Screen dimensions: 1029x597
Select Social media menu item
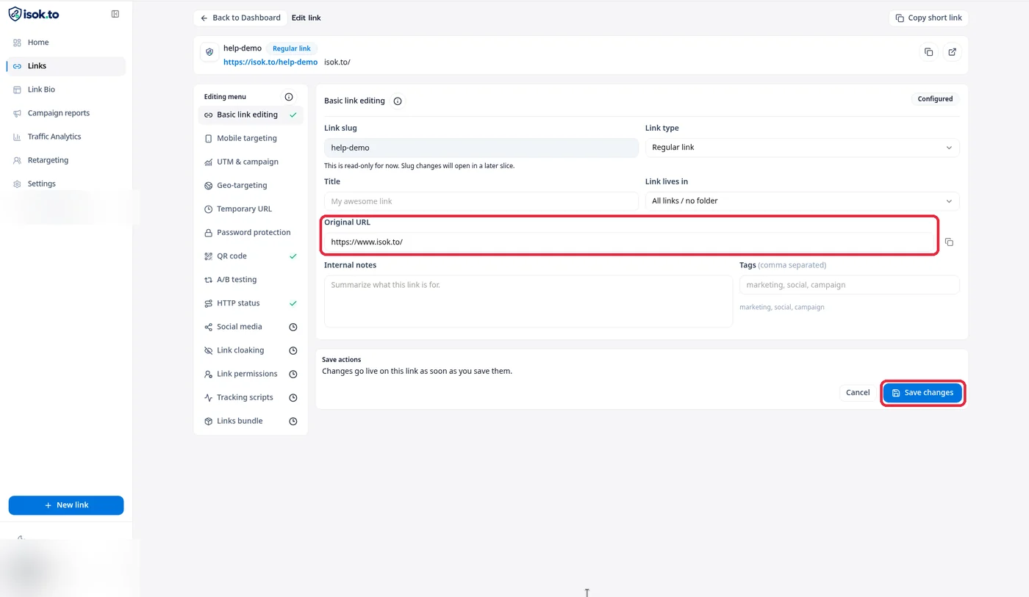(251, 327)
